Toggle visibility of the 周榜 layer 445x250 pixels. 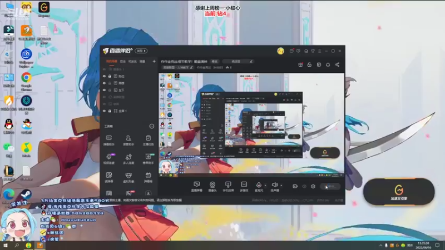click(x=104, y=83)
